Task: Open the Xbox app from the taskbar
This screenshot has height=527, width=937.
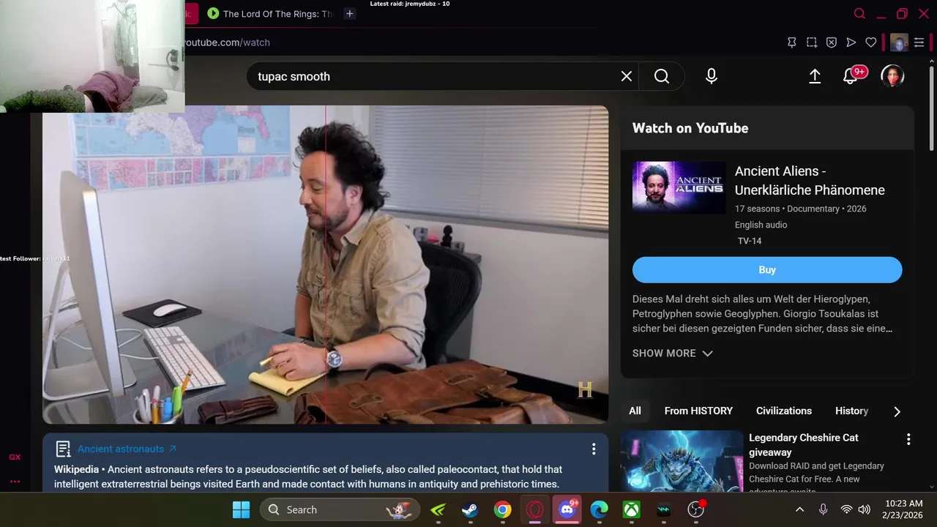Action: point(632,509)
